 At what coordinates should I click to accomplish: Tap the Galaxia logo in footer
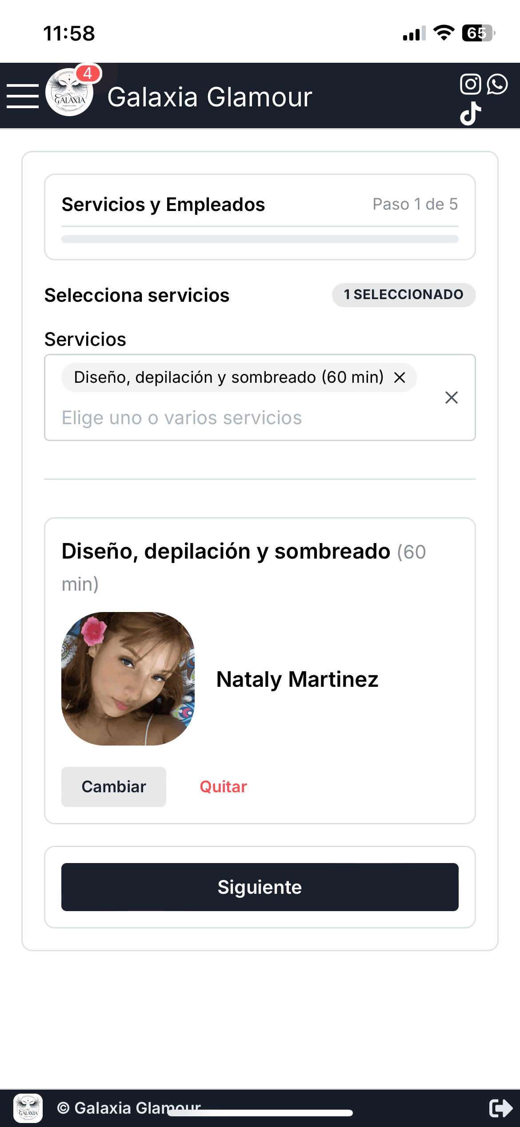click(x=28, y=1108)
